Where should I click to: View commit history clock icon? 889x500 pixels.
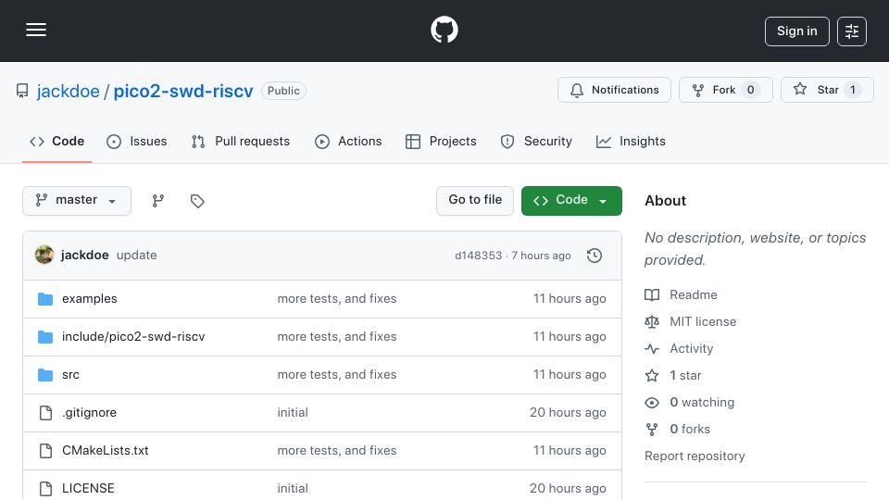coord(595,256)
